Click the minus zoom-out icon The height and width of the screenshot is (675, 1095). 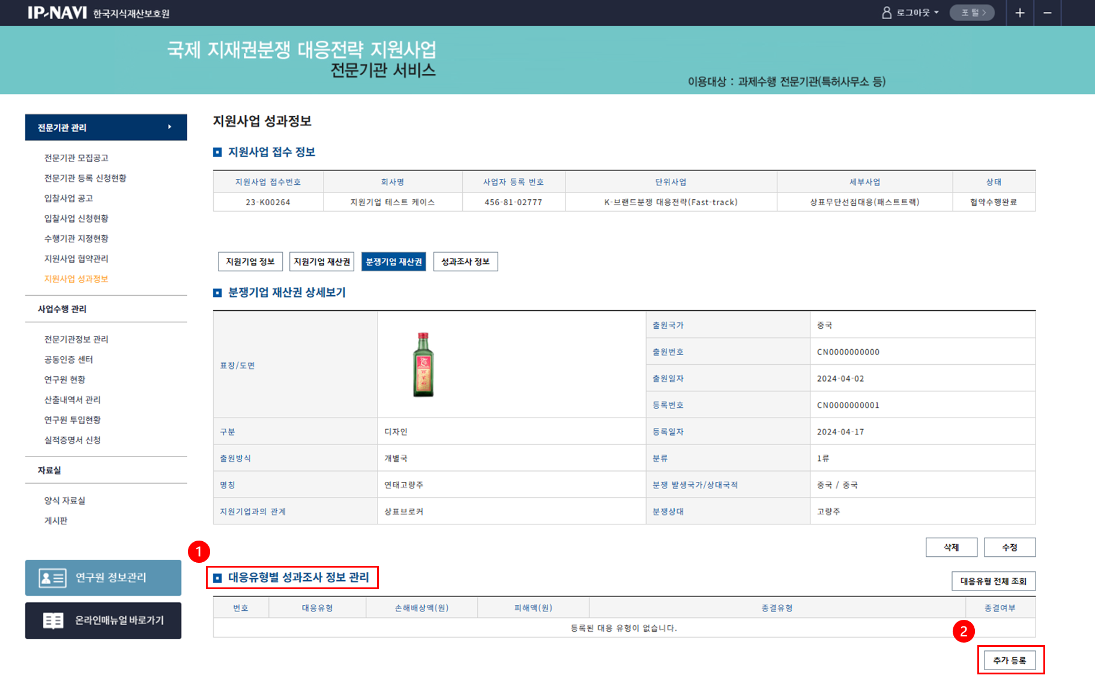pos(1047,13)
